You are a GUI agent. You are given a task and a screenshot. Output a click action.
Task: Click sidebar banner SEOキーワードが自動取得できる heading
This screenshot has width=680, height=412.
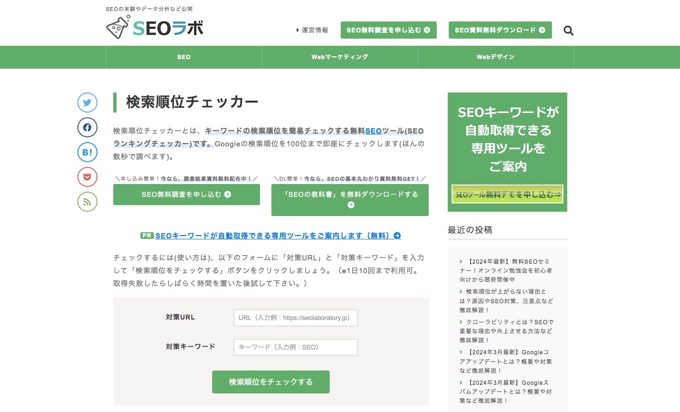(x=508, y=139)
